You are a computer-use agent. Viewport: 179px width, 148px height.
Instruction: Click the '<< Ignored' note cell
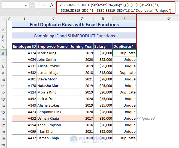tap(146, 118)
